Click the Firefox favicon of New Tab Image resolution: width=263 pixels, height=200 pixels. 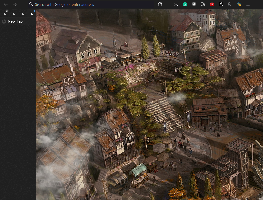(x=4, y=21)
